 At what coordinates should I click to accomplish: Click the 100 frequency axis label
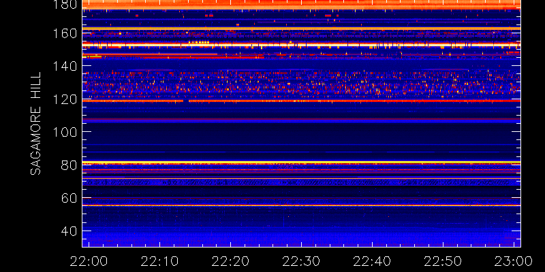[65, 132]
